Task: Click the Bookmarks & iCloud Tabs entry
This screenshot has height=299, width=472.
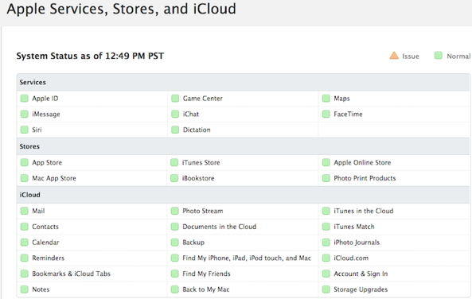Action: click(71, 274)
